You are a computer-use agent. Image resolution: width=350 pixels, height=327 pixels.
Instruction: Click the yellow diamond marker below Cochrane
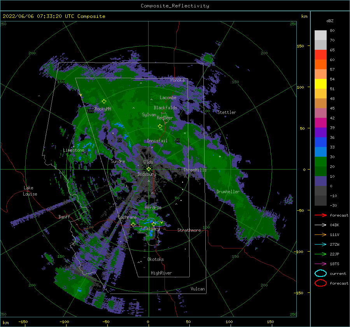[x=133, y=224]
